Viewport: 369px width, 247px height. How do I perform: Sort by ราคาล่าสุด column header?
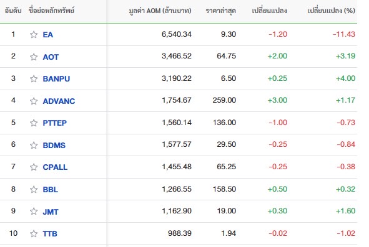(x=221, y=11)
